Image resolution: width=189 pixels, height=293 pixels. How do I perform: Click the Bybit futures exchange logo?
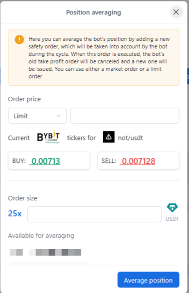(48, 138)
